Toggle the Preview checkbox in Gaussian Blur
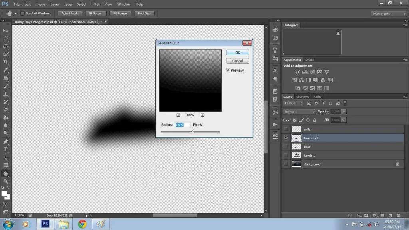Viewport: 409px width, 230px height. (228, 70)
